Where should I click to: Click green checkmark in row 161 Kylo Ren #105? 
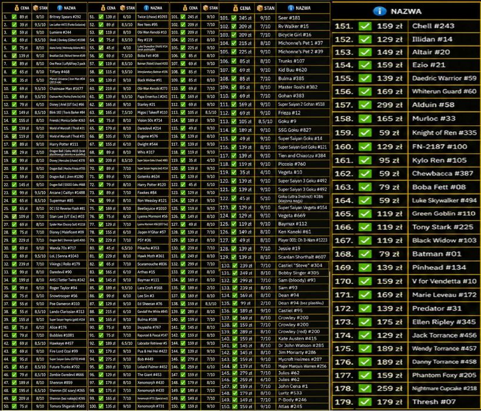[x=365, y=160]
